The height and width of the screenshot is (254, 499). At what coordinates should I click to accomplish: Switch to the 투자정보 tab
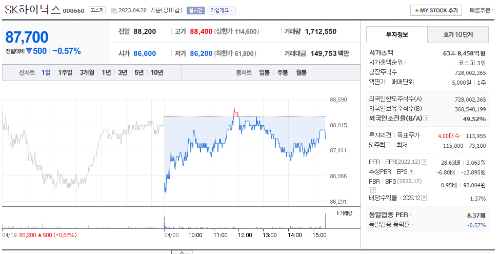(x=396, y=35)
